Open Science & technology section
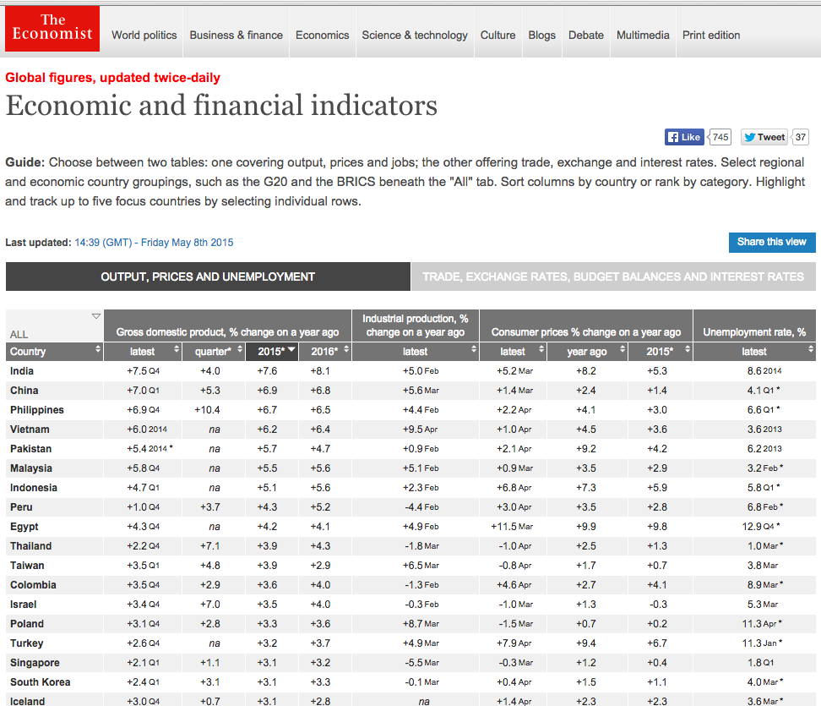This screenshot has width=821, height=706. [415, 36]
